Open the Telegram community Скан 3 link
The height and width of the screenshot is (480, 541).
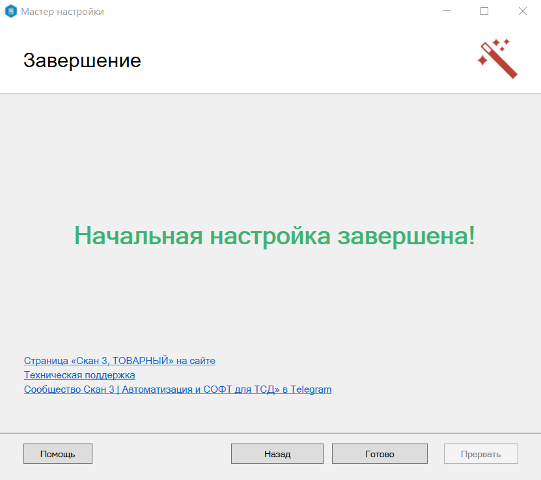[x=178, y=389]
